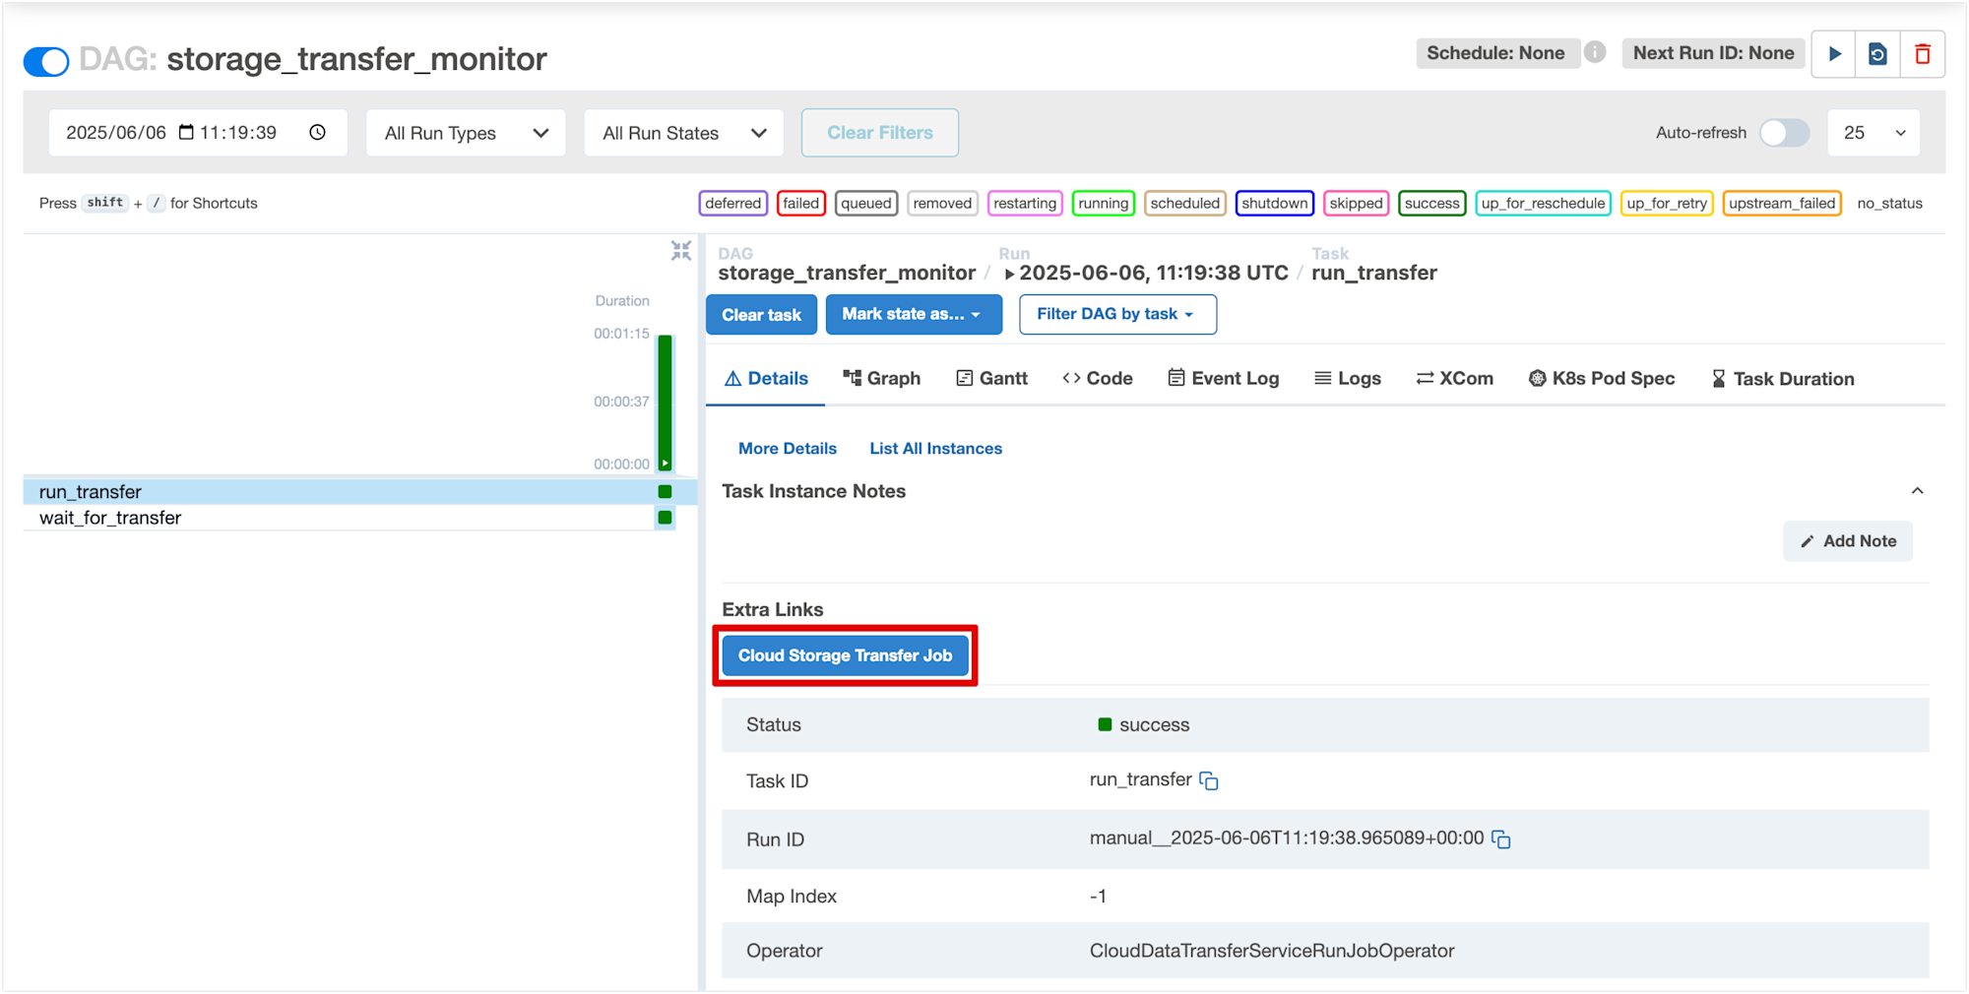This screenshot has height=994, width=1969.
Task: Click the Next Run ID: None badge
Action: tap(1713, 53)
